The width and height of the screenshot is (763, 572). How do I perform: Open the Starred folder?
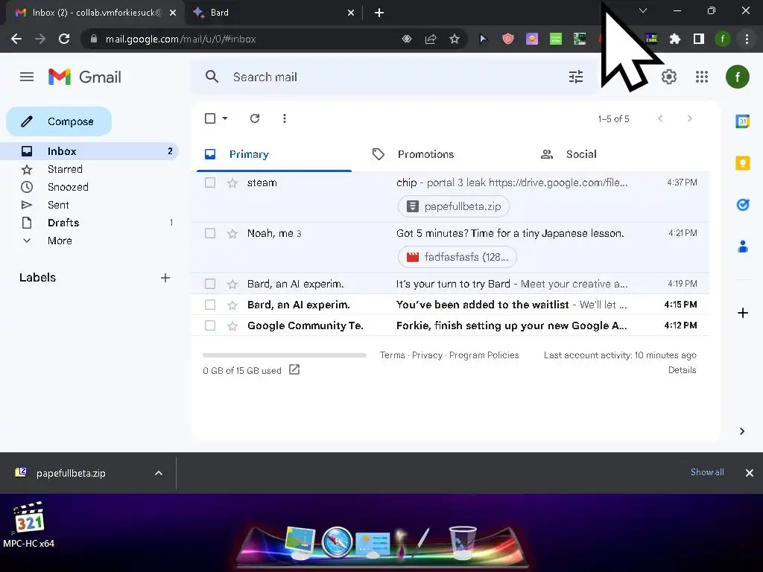(89, 169)
